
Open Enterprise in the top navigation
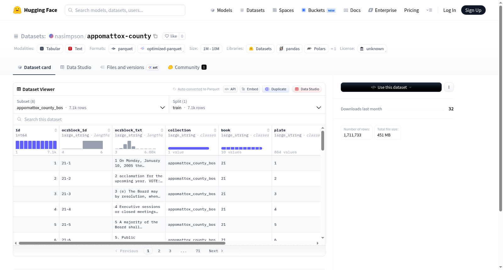382,10
